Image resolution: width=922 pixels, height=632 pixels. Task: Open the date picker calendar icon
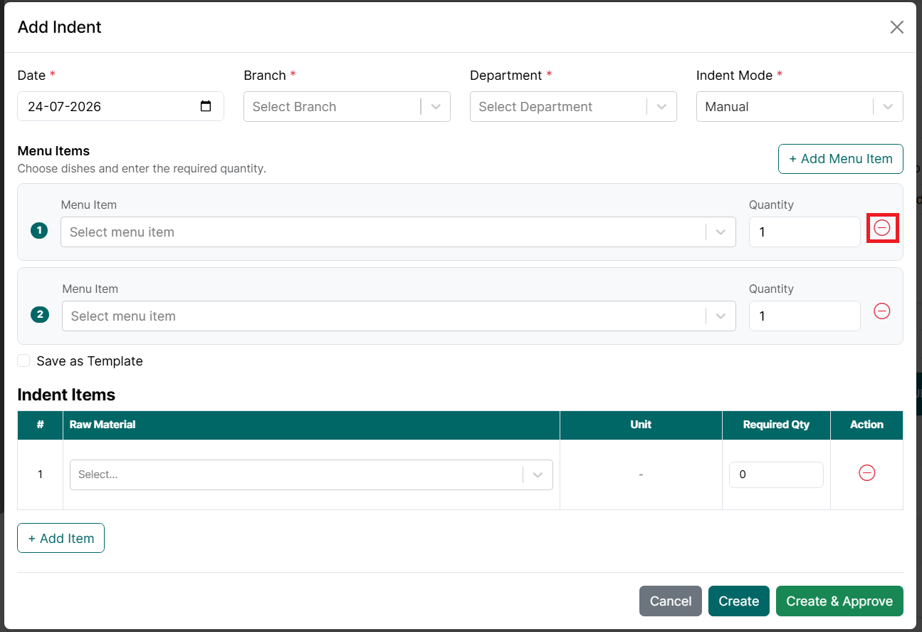pos(206,106)
